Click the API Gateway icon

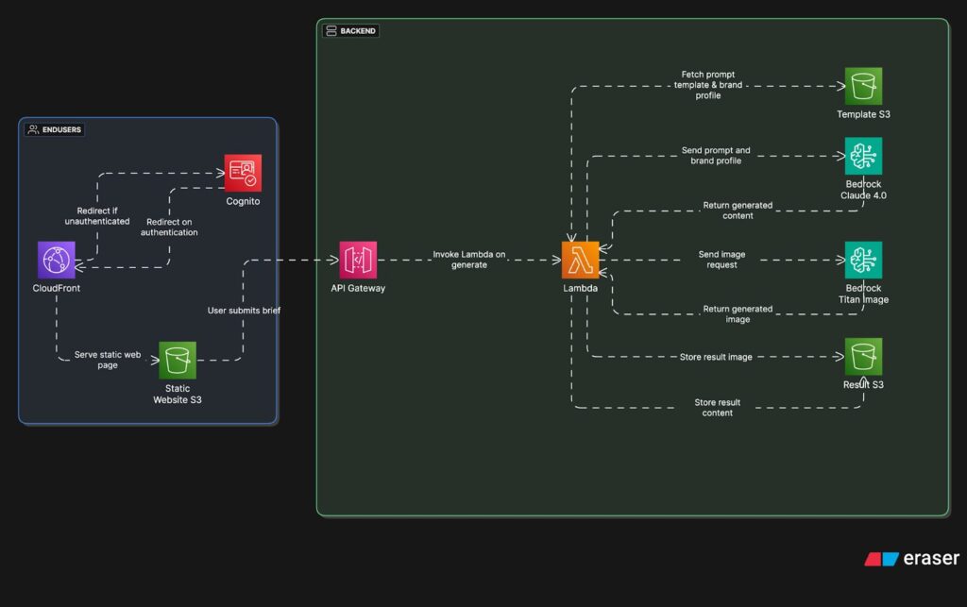pos(358,260)
